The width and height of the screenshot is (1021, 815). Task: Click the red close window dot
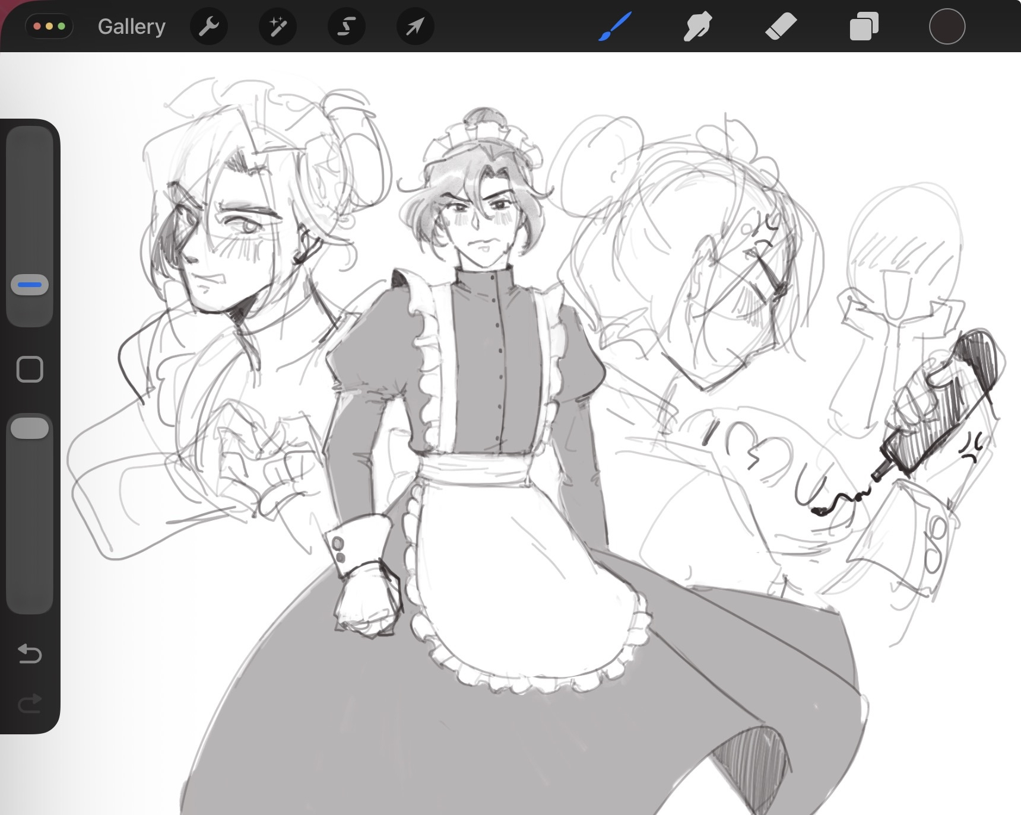click(37, 27)
